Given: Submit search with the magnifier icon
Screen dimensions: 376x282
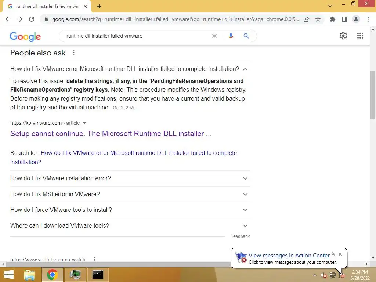Looking at the screenshot, I should [x=246, y=36].
